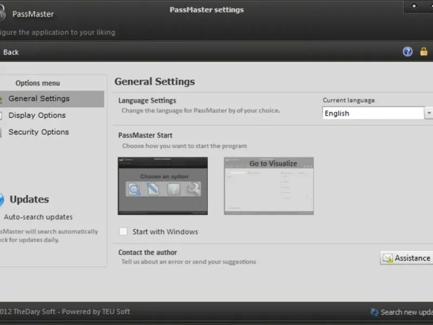
Task: Pick the 'Go to Visualize' start thumbnail
Action: [x=268, y=186]
